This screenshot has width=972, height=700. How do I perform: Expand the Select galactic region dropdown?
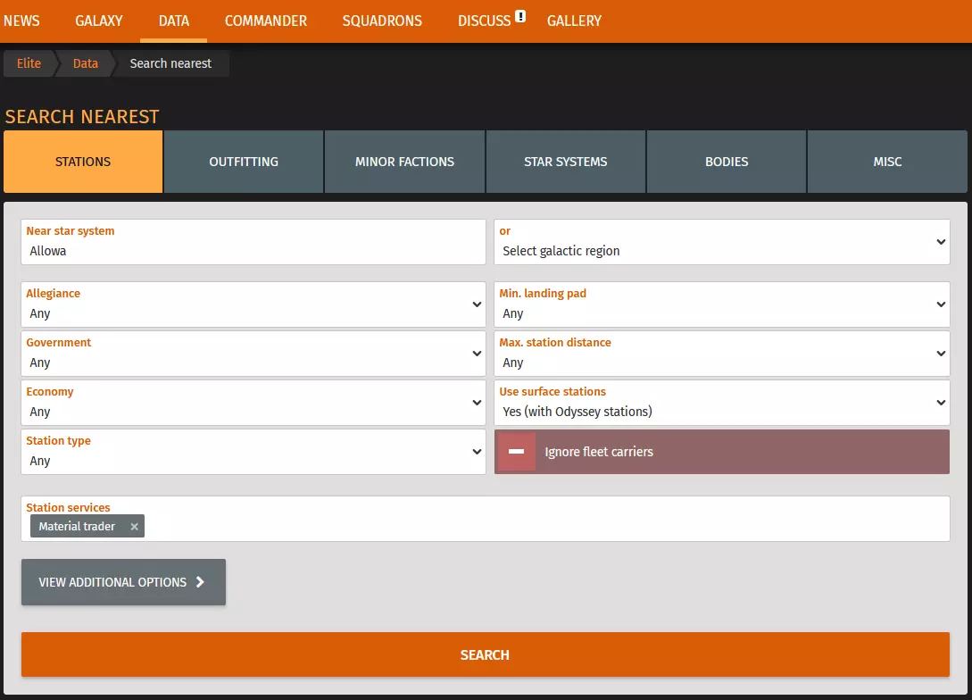tap(721, 242)
